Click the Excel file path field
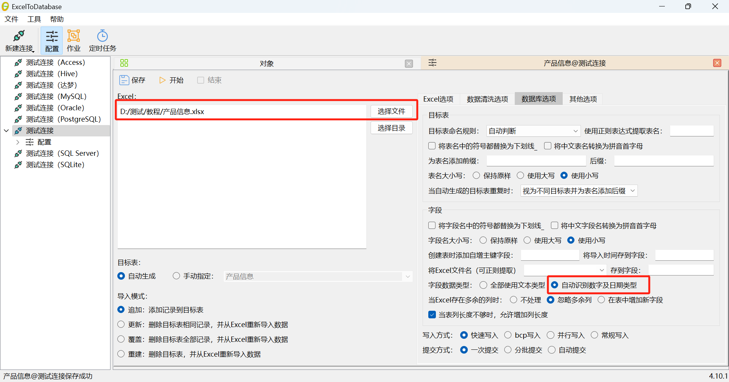Screen dimensions: 729x382 point(242,111)
